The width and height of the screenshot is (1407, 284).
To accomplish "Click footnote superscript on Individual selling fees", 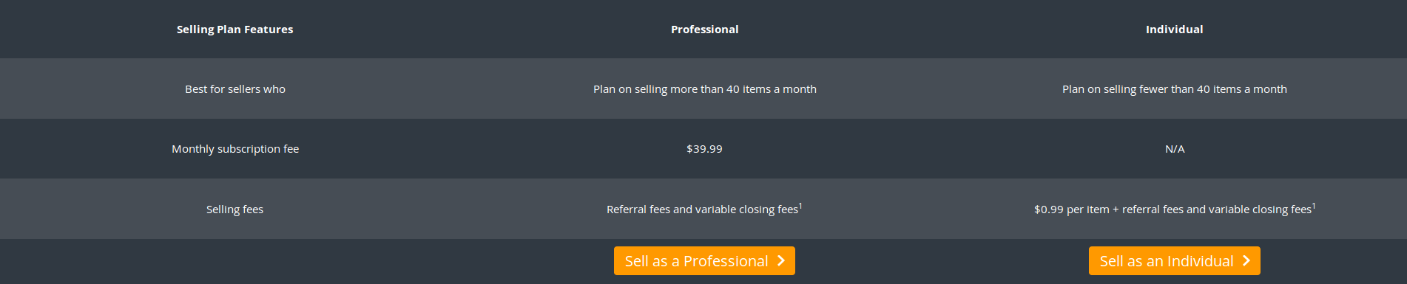I will (1314, 206).
